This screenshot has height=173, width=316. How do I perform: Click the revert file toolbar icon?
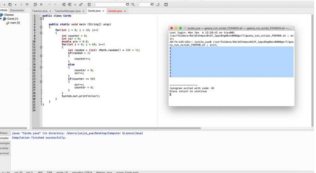(x=35, y=5)
